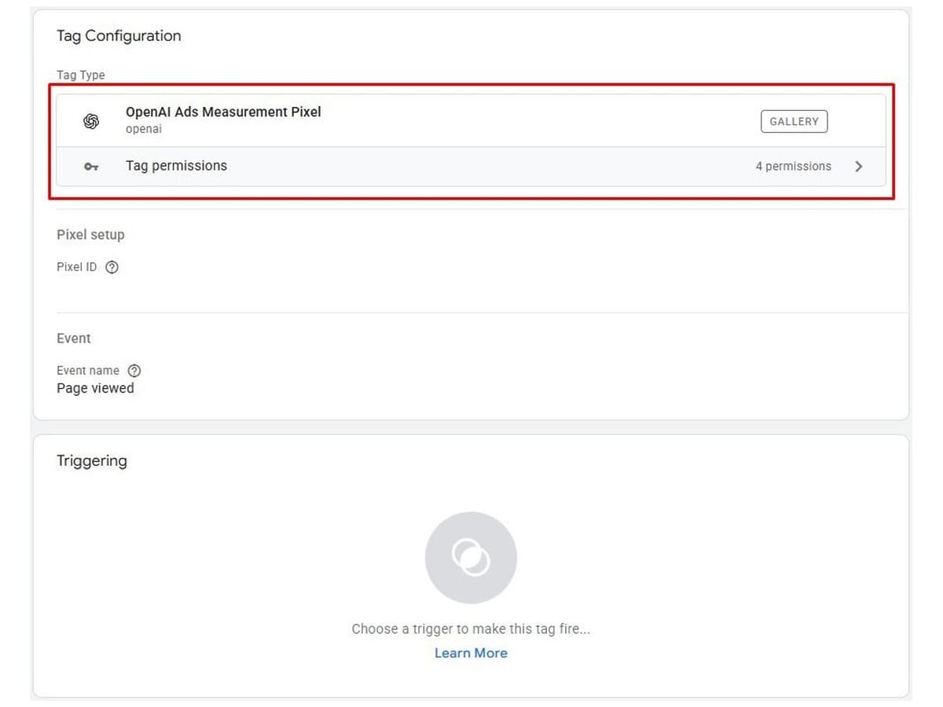943x707 pixels.
Task: Open the Pixel ID help icon
Action: (x=112, y=267)
